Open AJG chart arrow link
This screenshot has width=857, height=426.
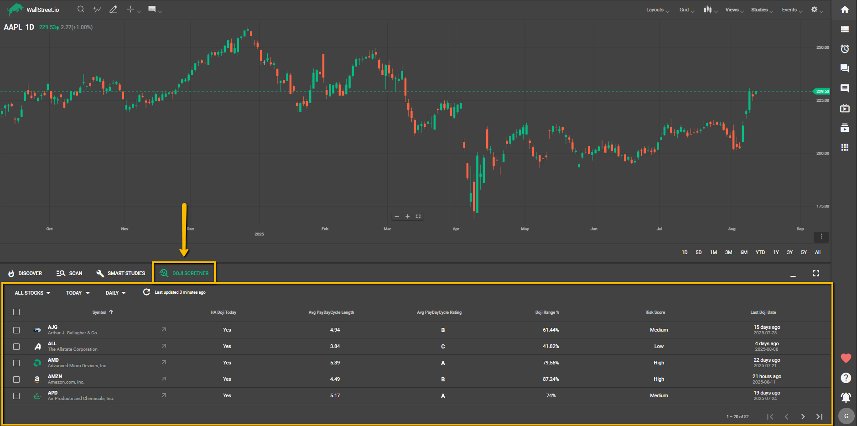tap(164, 329)
